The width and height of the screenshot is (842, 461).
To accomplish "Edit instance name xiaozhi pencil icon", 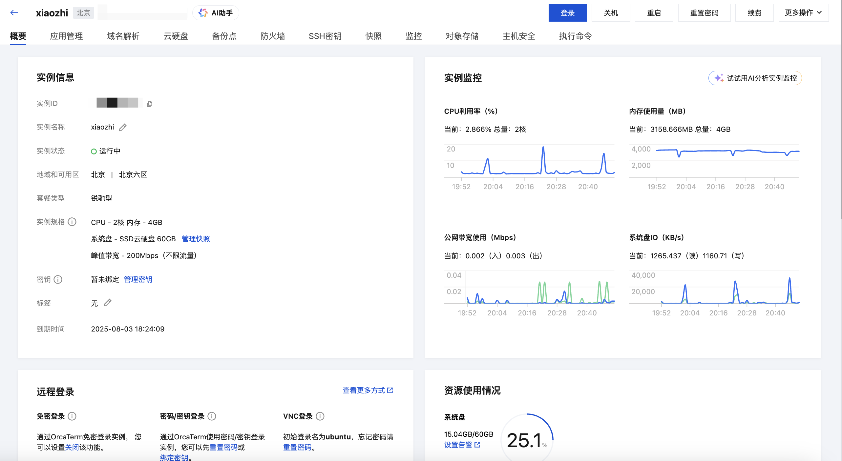I will point(123,128).
